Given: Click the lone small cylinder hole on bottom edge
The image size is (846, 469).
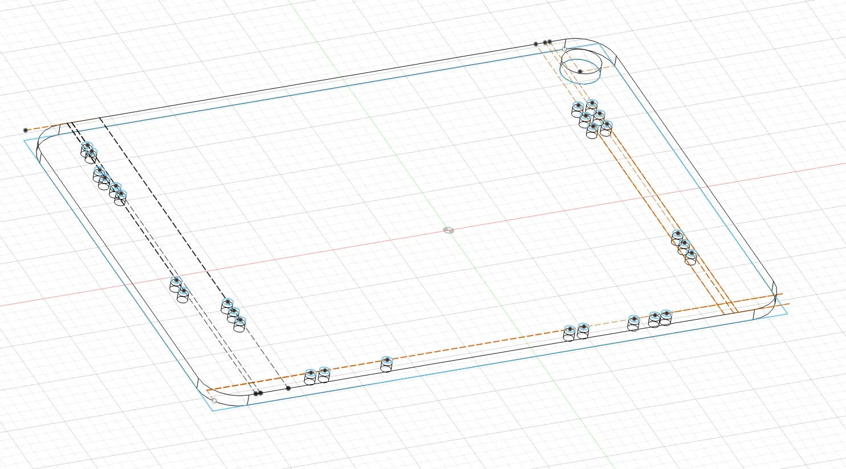Looking at the screenshot, I should [x=387, y=364].
